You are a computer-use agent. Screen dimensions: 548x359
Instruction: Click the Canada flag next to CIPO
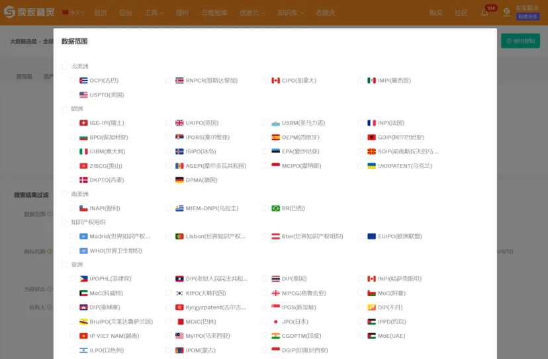pyautogui.click(x=275, y=80)
